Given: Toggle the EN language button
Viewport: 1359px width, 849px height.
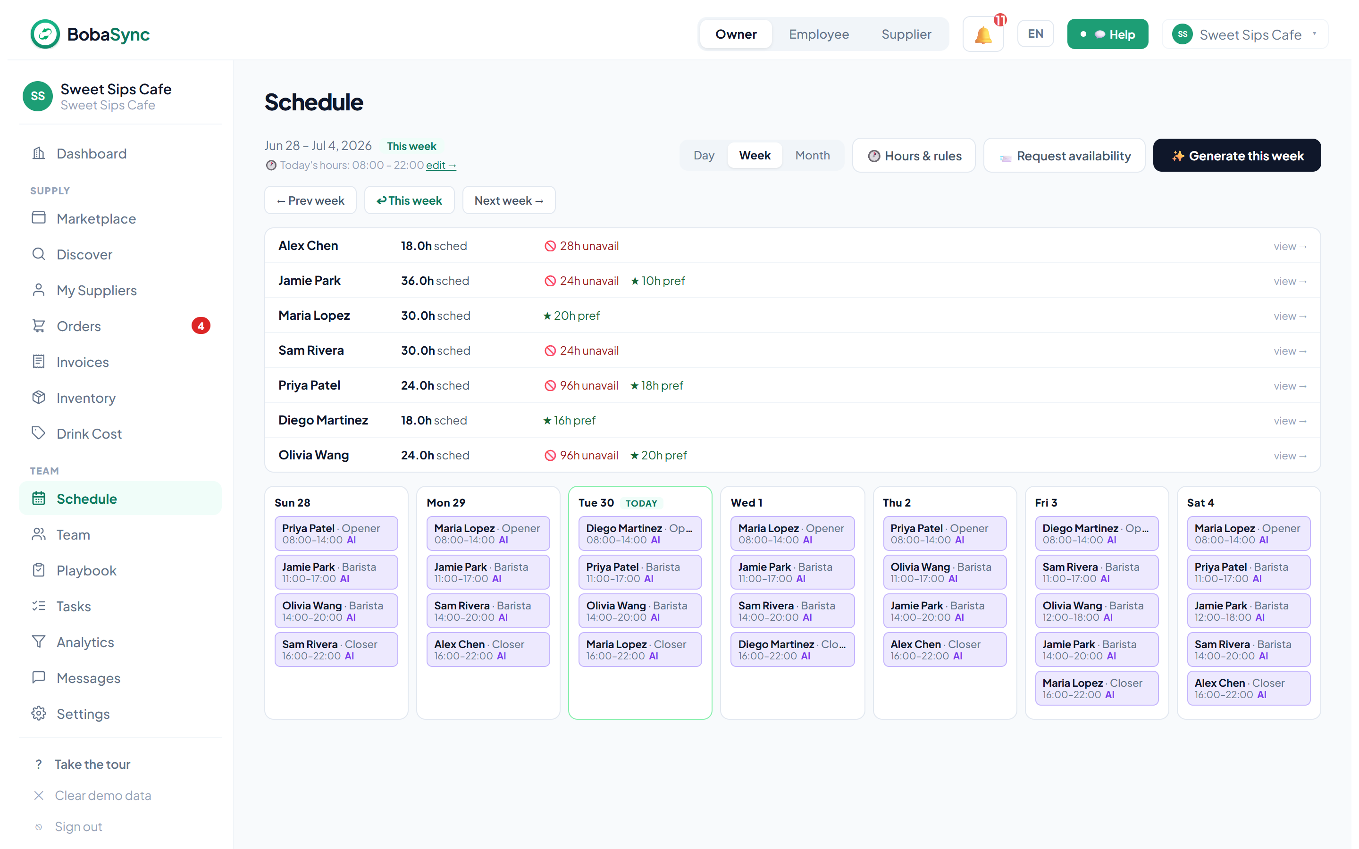Looking at the screenshot, I should pyautogui.click(x=1036, y=33).
